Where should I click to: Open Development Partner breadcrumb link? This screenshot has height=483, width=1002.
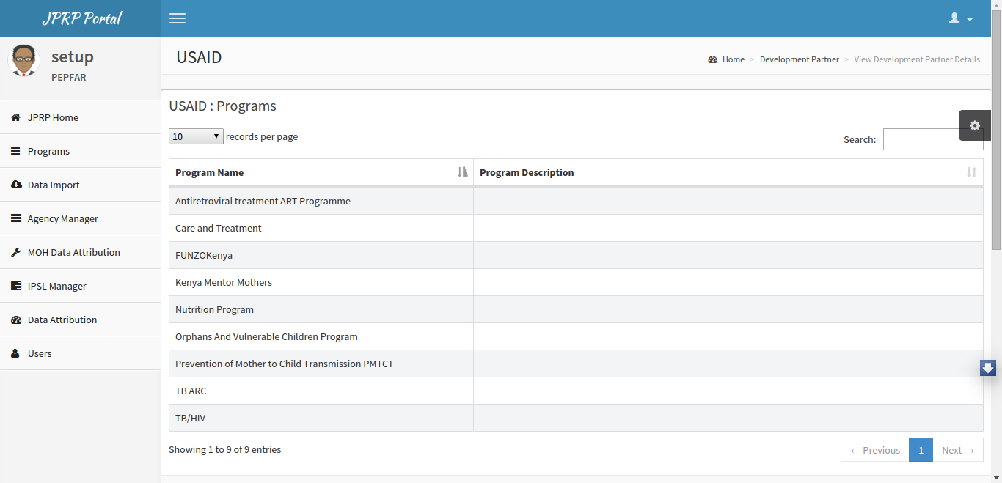[x=800, y=59]
